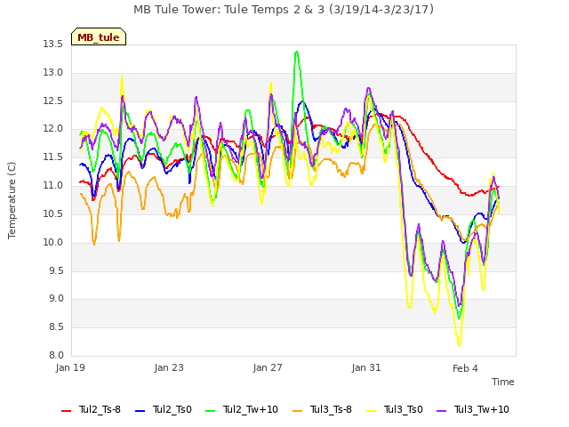Click the green peak near 13.4 degrees
Screen dimensions: 569x427
[297, 52]
